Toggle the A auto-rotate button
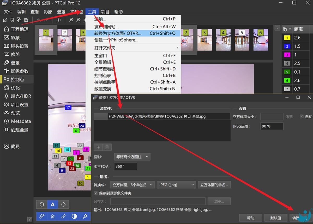313x224 pixels. pyautogui.click(x=53, y=204)
